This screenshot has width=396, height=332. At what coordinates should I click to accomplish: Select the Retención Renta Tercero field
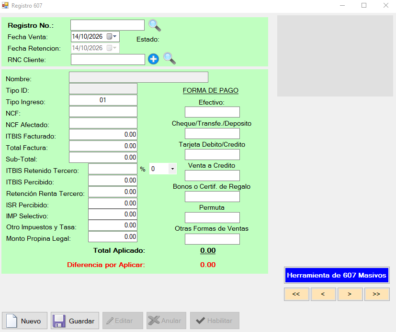coord(113,192)
